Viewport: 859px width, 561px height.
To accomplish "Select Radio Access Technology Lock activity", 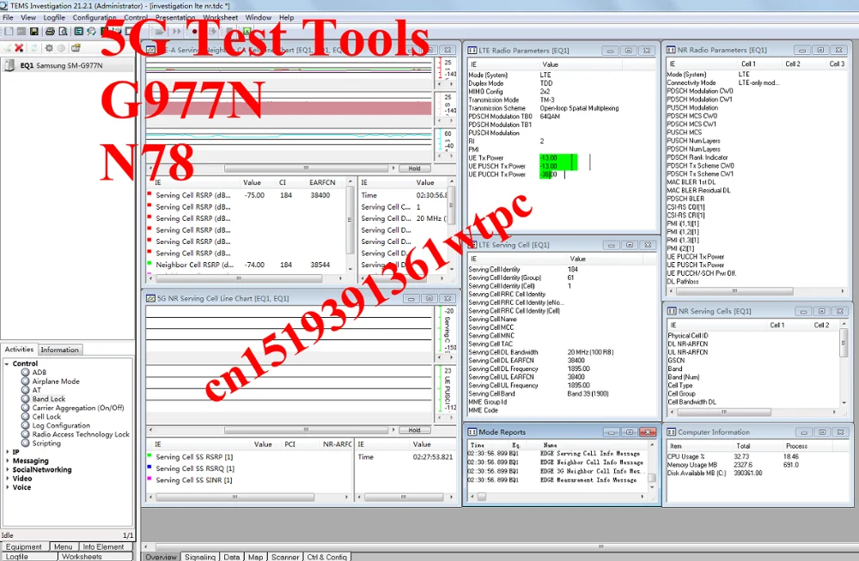I will [x=81, y=434].
